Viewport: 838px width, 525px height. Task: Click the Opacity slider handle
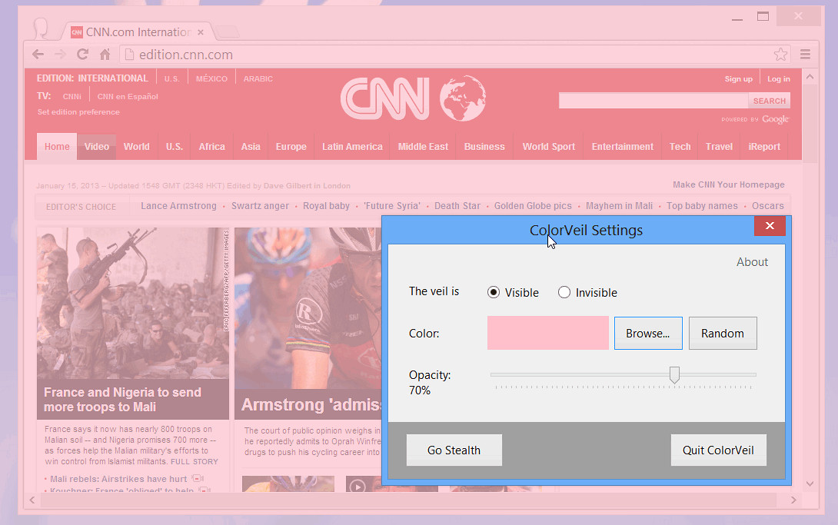674,375
